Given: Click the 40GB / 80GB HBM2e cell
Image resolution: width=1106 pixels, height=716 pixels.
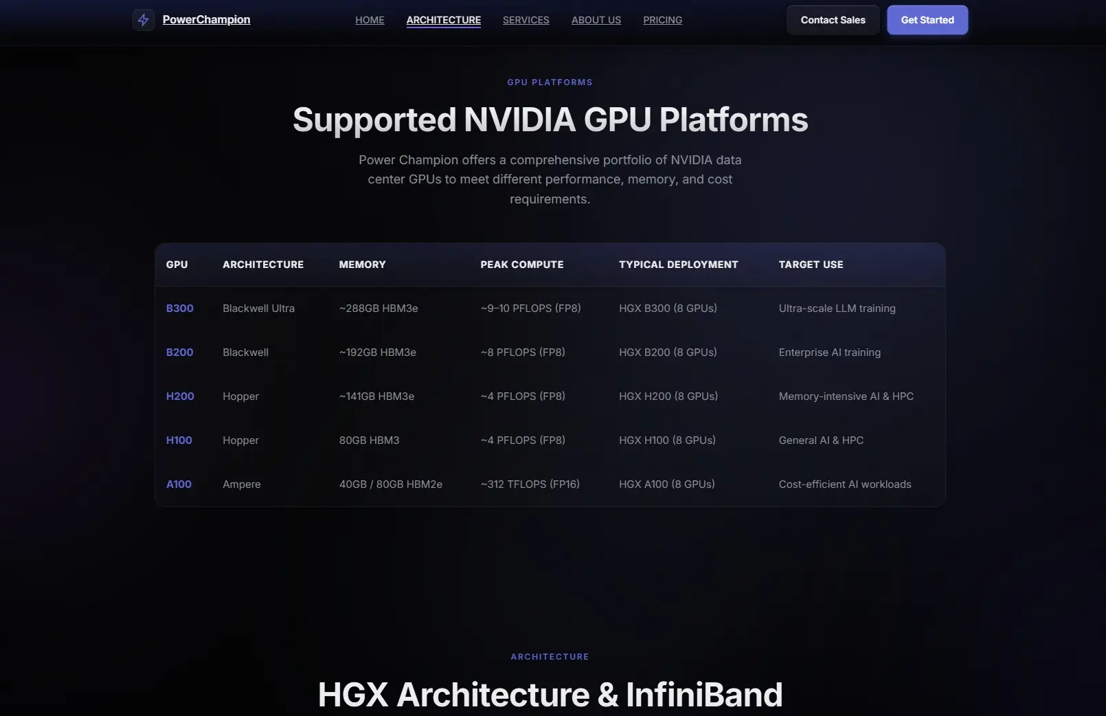Looking at the screenshot, I should 391,484.
